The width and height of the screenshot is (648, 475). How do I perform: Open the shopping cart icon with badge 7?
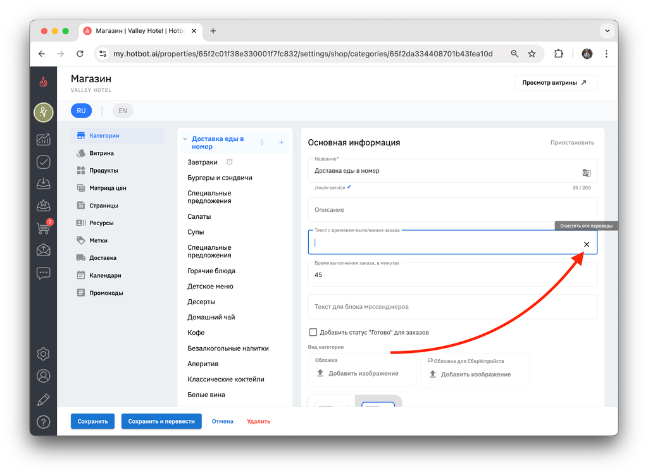coord(44,227)
